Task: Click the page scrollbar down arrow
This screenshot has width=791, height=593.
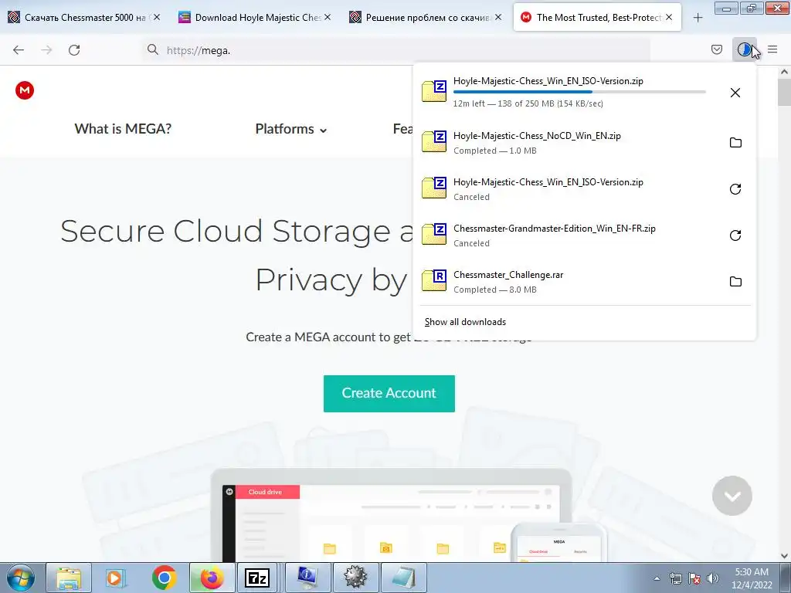Action: pyautogui.click(x=784, y=556)
